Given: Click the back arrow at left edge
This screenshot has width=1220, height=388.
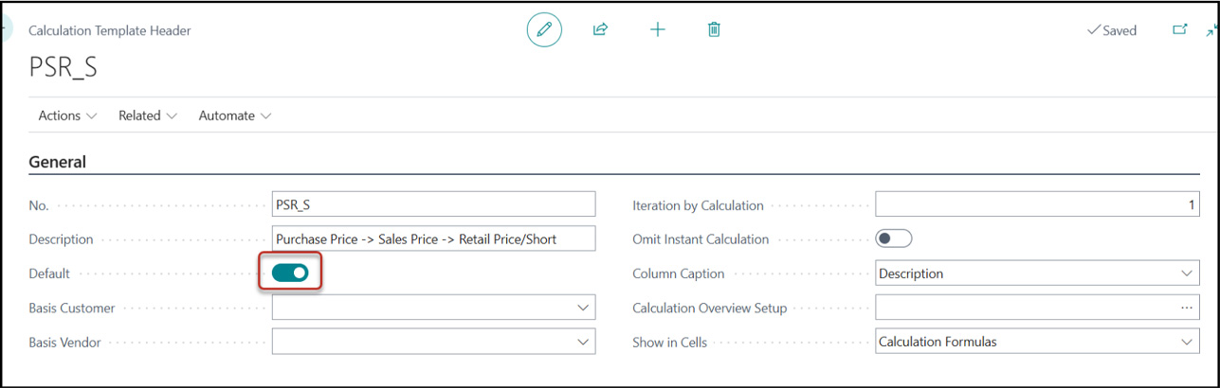Looking at the screenshot, I should [4, 28].
